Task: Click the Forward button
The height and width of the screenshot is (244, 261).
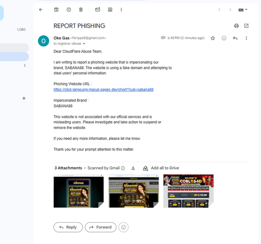Action: (101, 227)
